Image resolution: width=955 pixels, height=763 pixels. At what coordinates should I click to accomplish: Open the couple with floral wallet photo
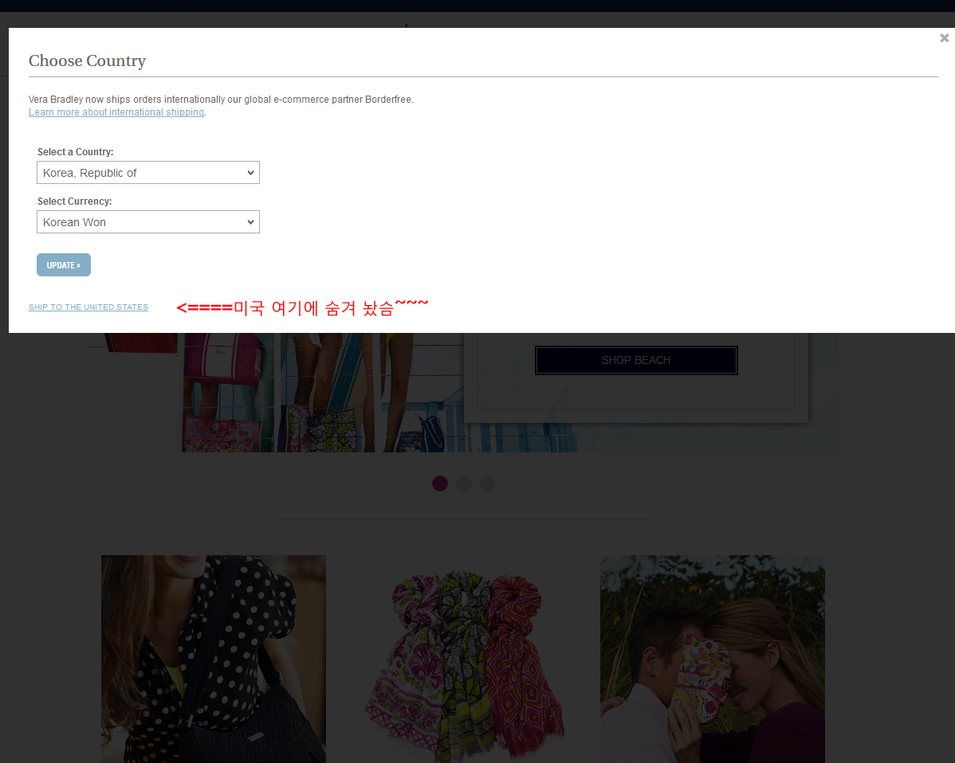tap(713, 659)
